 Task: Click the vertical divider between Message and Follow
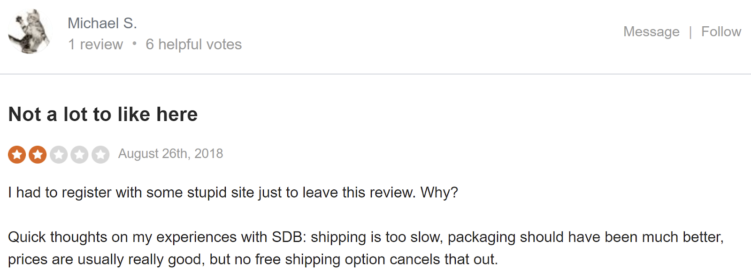pos(690,32)
